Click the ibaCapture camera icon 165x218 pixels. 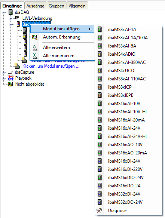click(10, 72)
